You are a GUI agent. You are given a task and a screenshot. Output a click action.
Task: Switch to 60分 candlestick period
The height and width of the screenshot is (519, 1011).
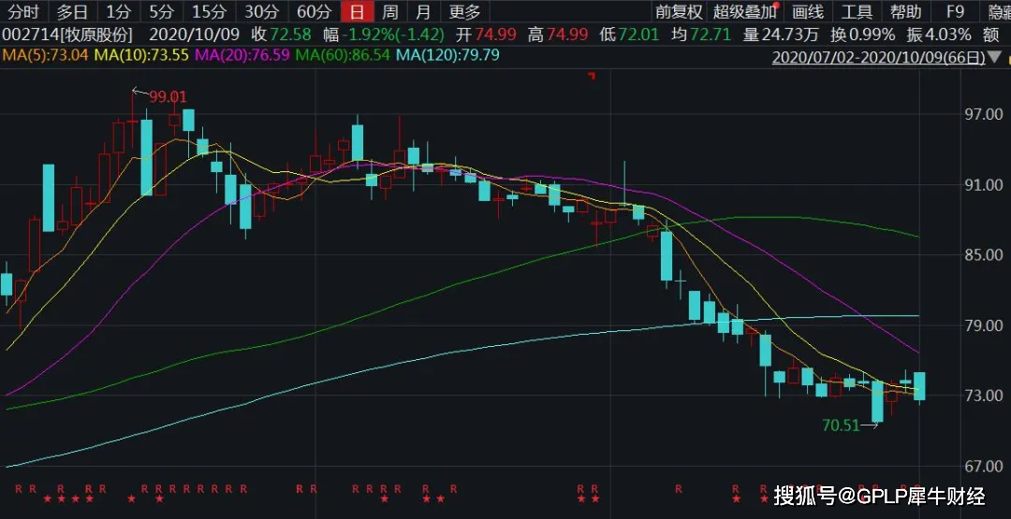click(x=313, y=12)
